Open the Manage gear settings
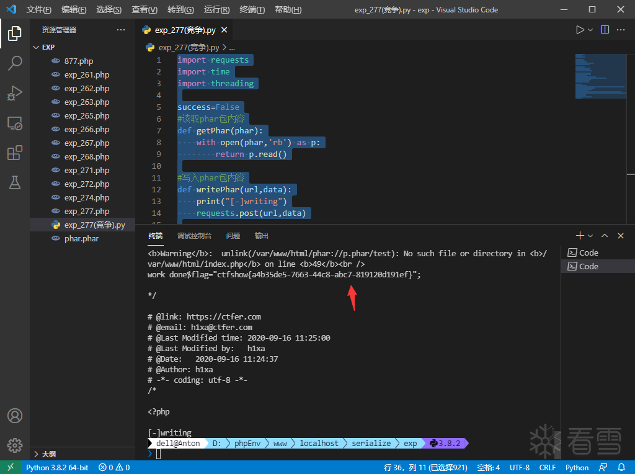 [15, 445]
